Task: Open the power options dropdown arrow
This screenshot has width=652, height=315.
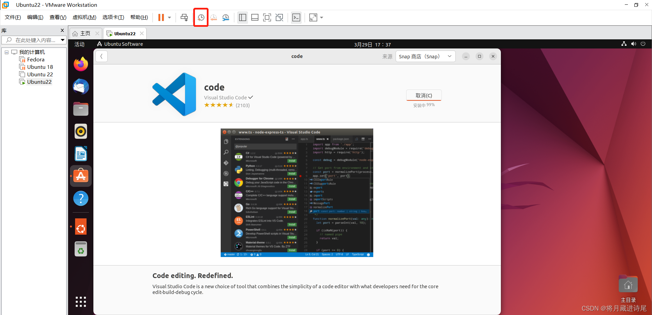Action: tap(169, 17)
